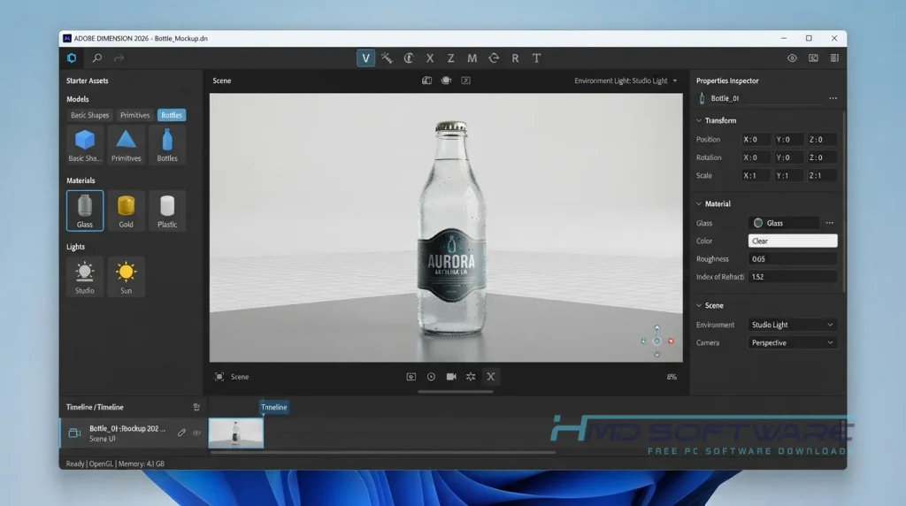Viewport: 906px width, 506px height.
Task: Click the play preview icon above scene
Action: point(465,80)
